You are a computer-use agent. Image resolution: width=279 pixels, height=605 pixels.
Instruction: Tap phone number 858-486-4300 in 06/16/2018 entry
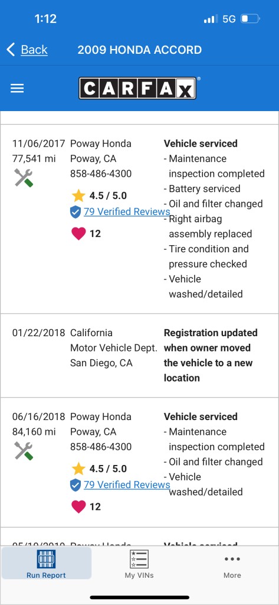(x=101, y=447)
